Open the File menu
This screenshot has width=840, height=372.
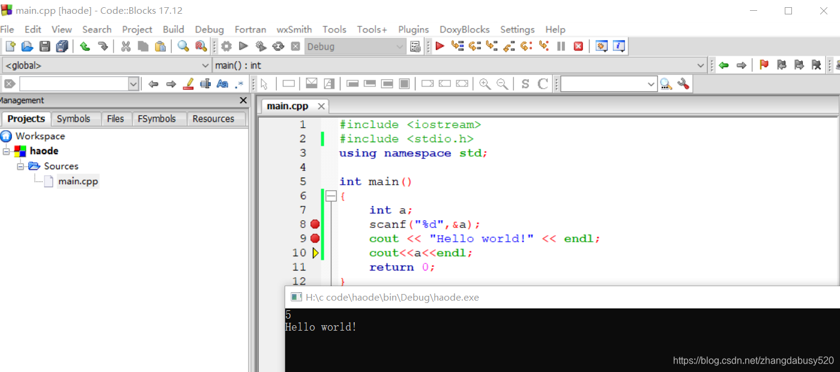point(7,29)
